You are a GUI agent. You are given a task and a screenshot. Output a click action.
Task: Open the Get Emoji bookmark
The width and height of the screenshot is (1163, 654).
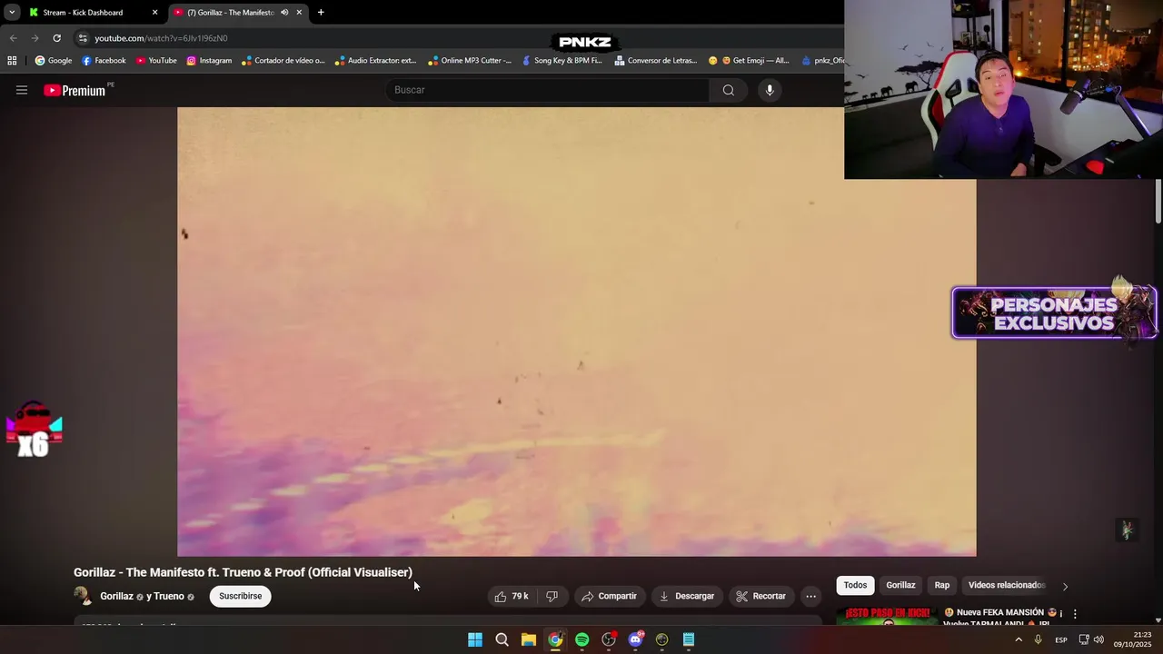[x=749, y=61]
